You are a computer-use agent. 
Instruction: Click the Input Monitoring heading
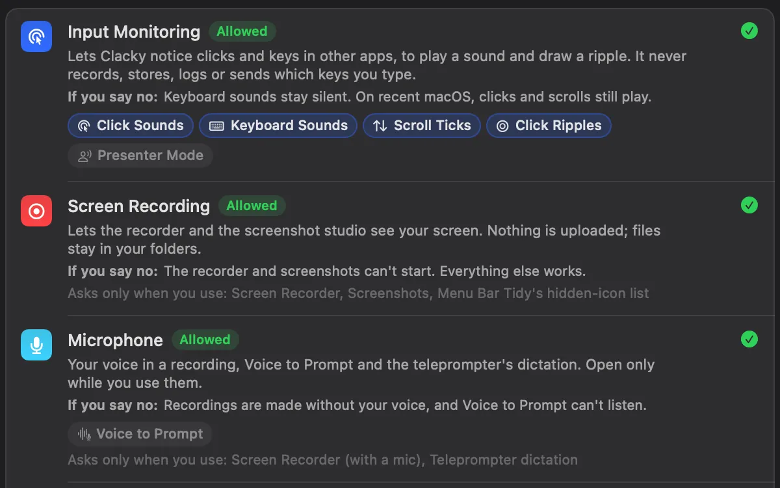pyautogui.click(x=134, y=32)
